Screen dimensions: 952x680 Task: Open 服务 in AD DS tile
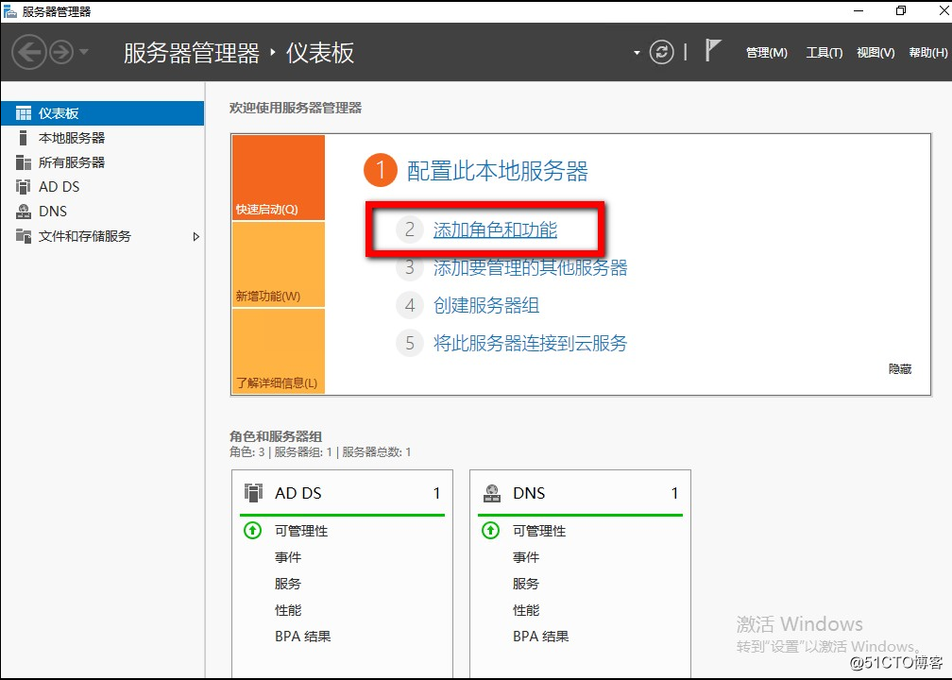coord(288,584)
